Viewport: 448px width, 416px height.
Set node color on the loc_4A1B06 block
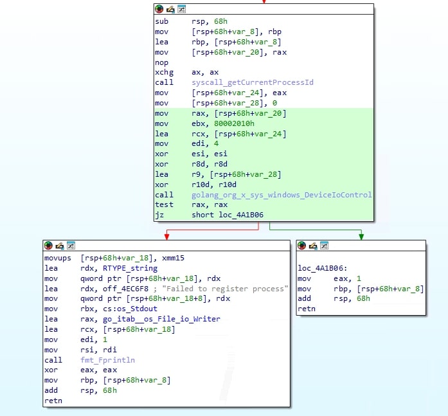pyautogui.click(x=301, y=246)
